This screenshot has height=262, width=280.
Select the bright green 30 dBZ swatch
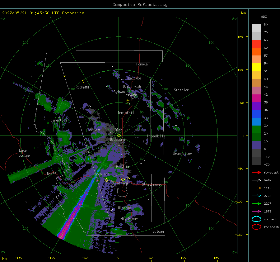coord(256,130)
